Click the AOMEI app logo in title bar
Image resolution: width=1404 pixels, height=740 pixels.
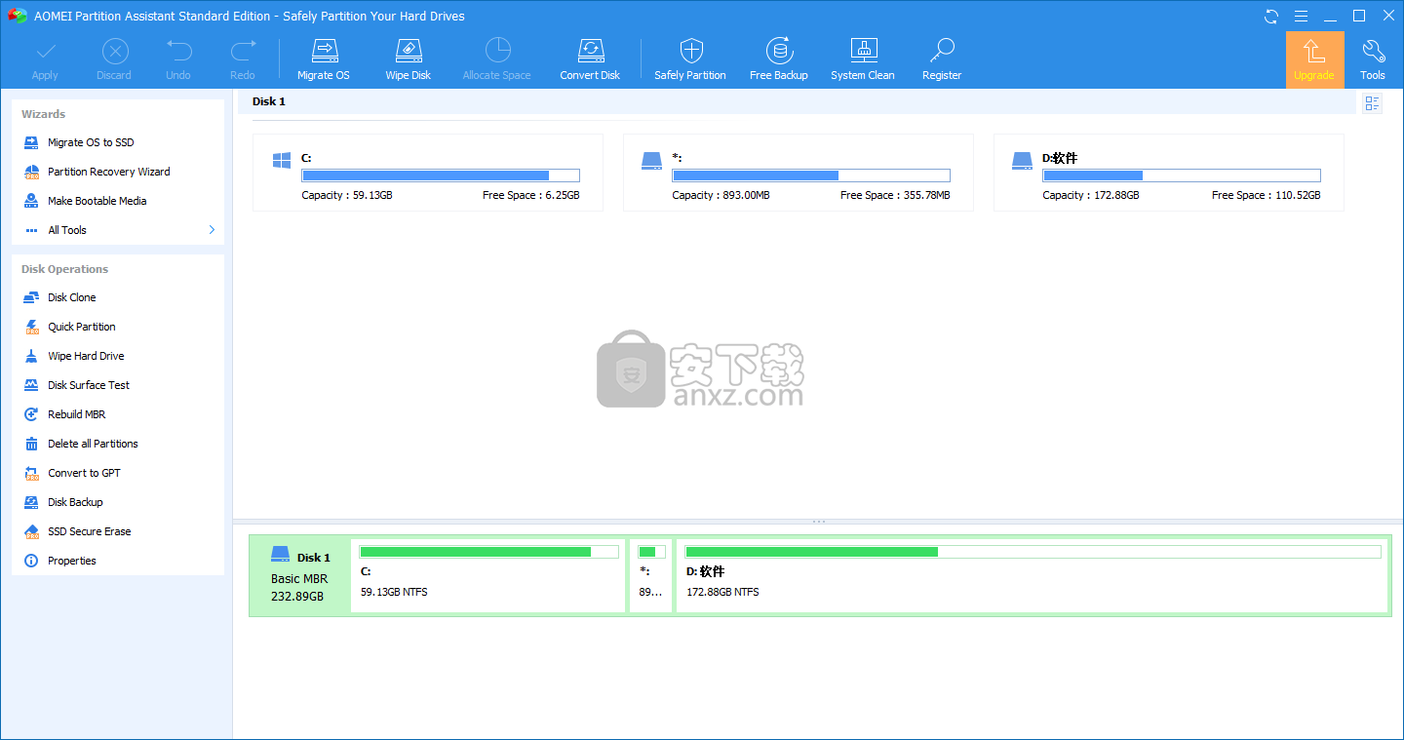(x=17, y=16)
